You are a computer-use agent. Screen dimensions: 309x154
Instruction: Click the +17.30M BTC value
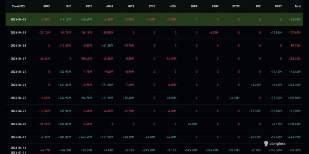(x=255, y=111)
